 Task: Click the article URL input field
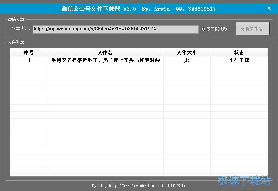pos(115,29)
